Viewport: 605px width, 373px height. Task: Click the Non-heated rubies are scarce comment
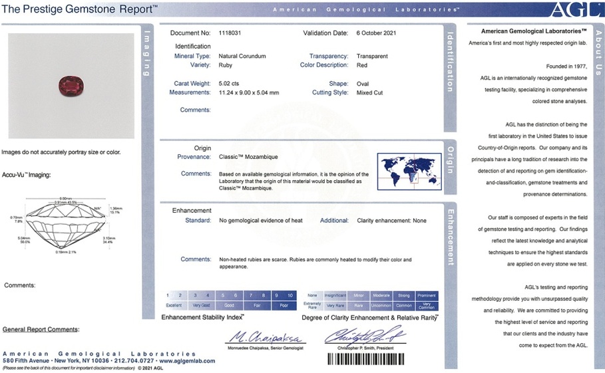(315, 263)
